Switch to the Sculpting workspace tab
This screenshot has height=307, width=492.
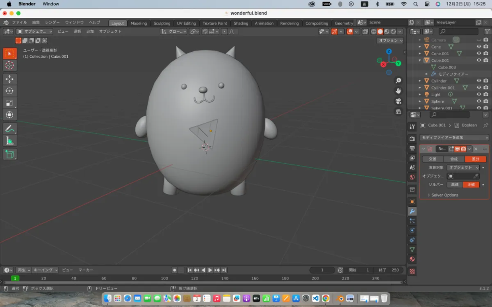coord(162,23)
